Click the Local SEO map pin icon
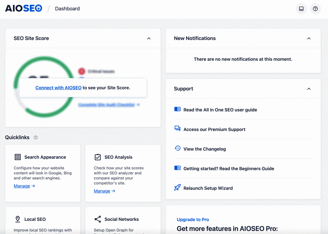The height and width of the screenshot is (234, 328). (18, 219)
